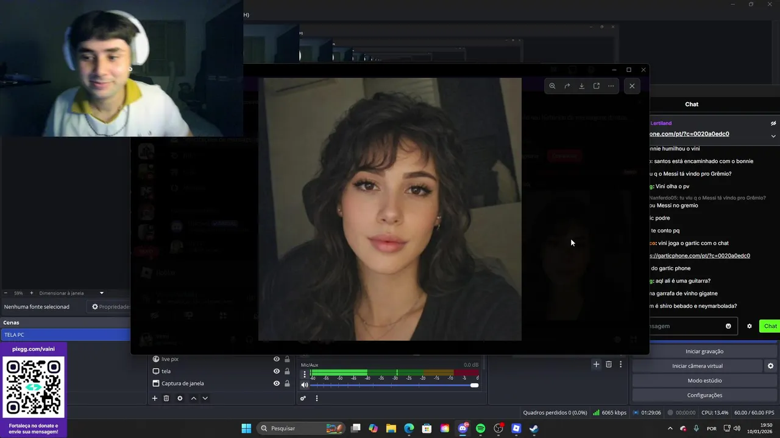Image resolution: width=780 pixels, height=438 pixels.
Task: Open transition options three-dot menu
Action: click(620, 364)
